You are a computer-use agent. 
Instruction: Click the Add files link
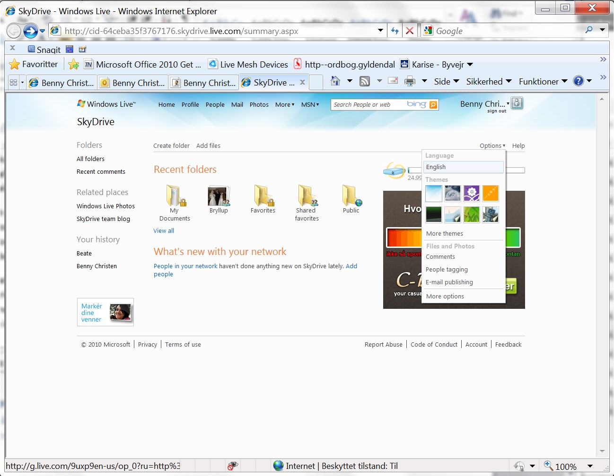pyautogui.click(x=208, y=145)
